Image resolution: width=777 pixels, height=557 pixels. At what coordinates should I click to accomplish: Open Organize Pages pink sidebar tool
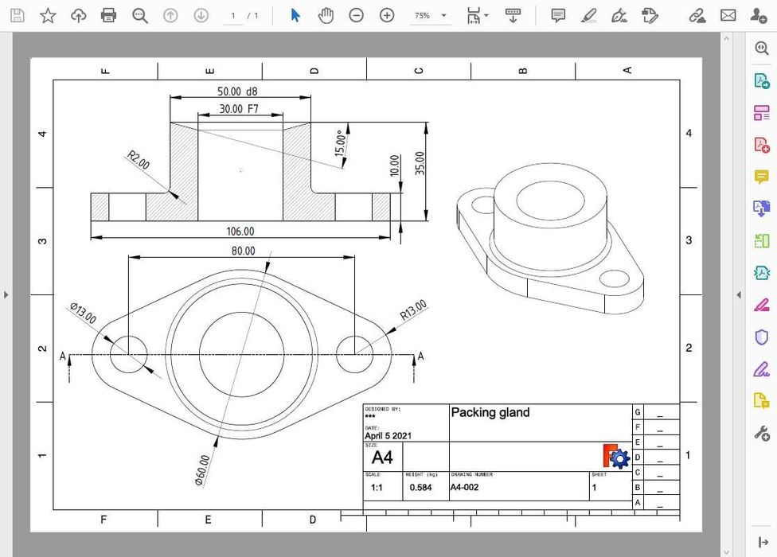tap(761, 112)
